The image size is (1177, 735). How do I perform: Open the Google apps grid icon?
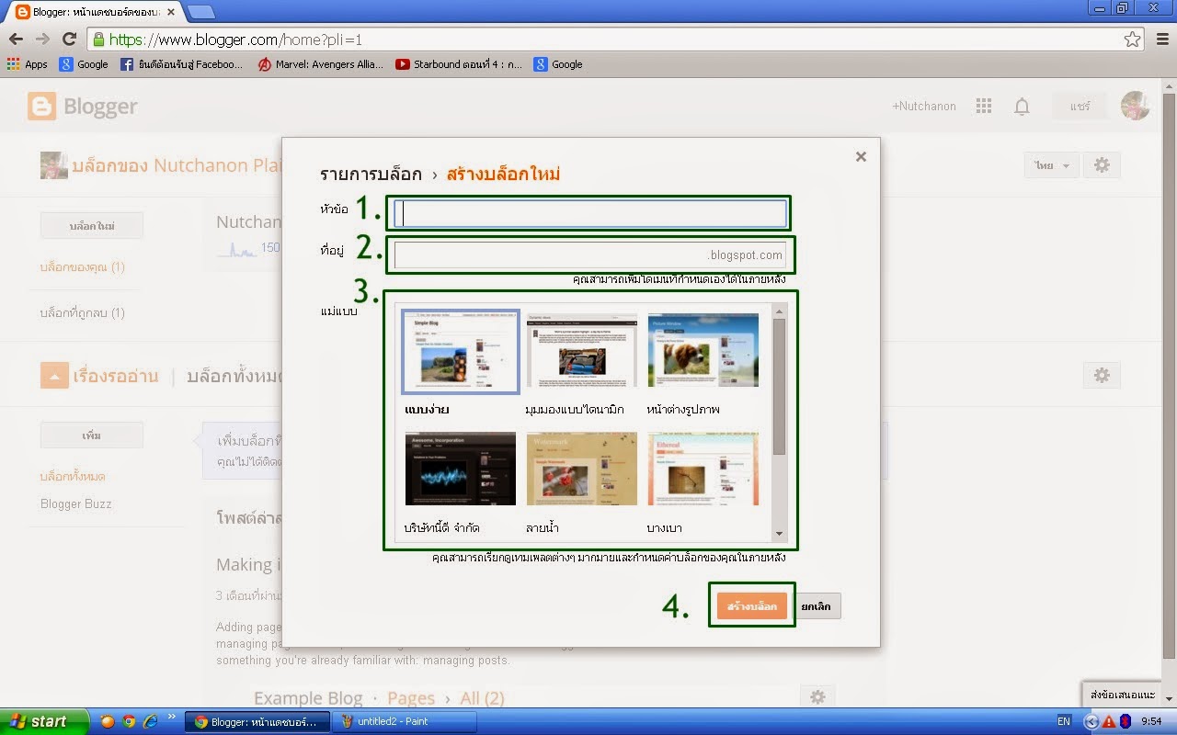tap(984, 107)
